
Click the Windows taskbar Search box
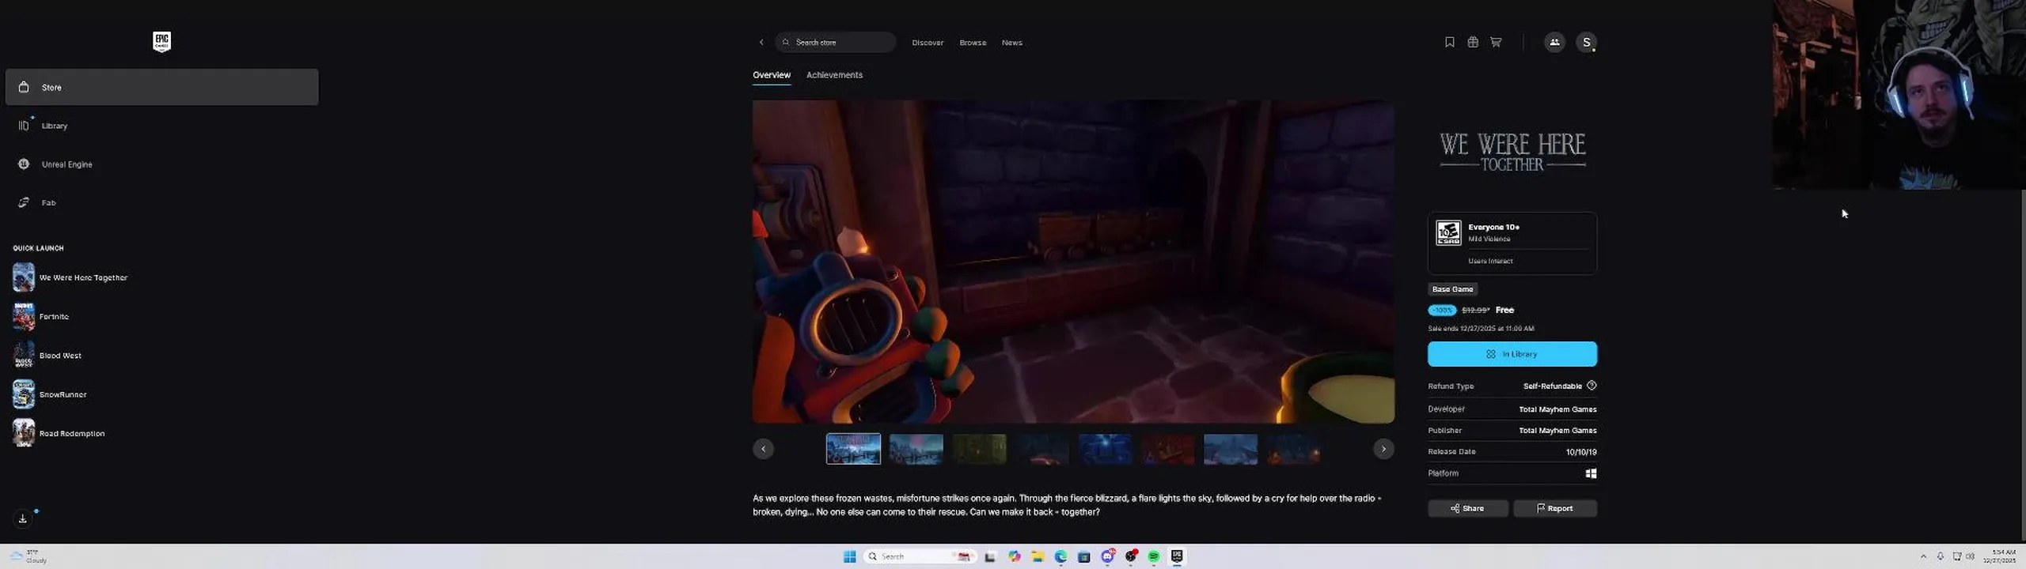(920, 556)
